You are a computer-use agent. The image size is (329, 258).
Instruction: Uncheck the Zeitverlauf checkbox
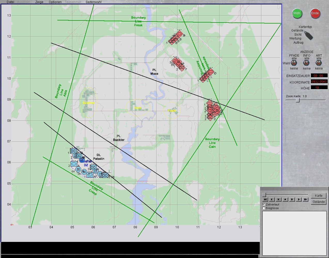pyautogui.click(x=264, y=204)
